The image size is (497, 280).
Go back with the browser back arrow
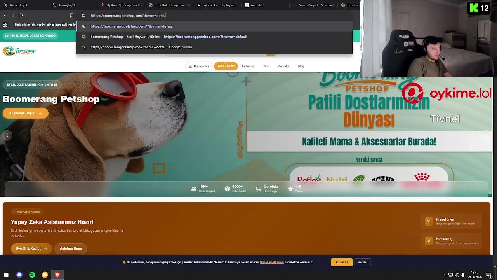(5, 16)
